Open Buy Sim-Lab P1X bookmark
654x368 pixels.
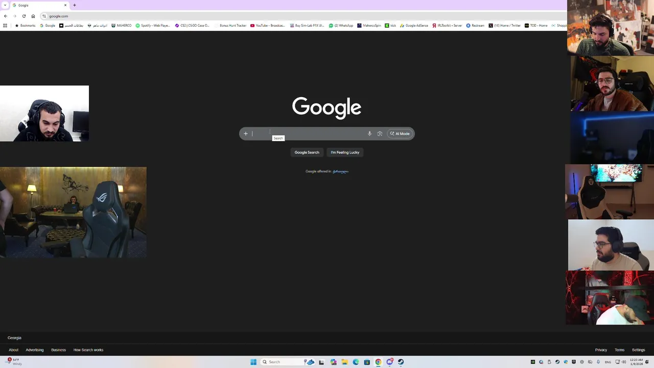[x=307, y=26]
